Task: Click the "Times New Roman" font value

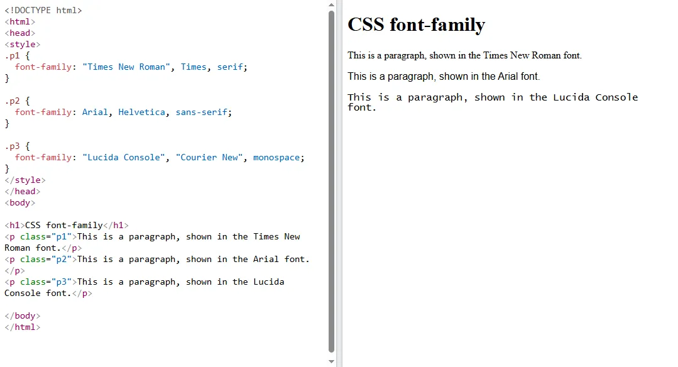Action: (126, 67)
